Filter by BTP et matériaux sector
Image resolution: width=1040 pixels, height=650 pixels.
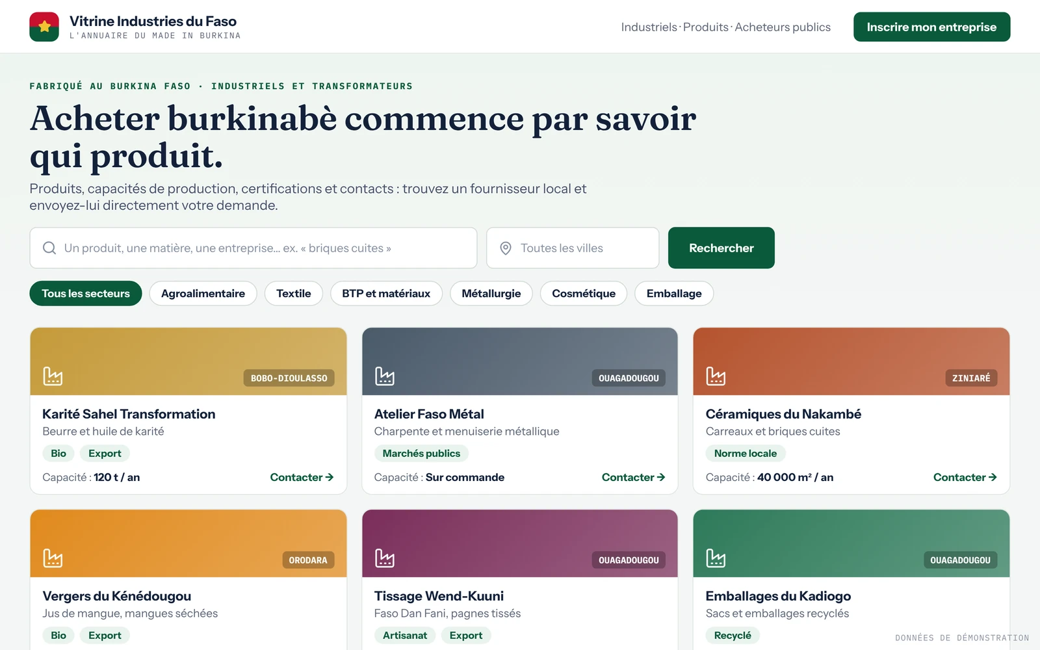pyautogui.click(x=386, y=293)
